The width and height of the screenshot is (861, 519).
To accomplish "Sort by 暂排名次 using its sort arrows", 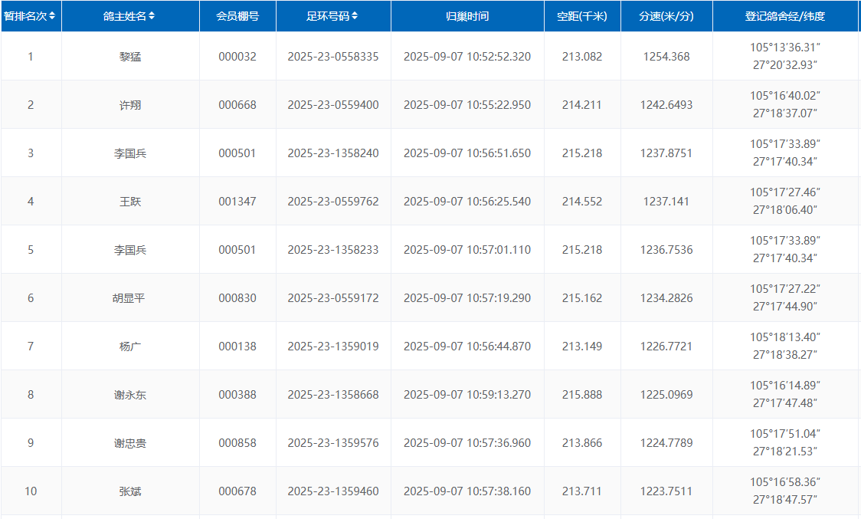I will 52,16.
